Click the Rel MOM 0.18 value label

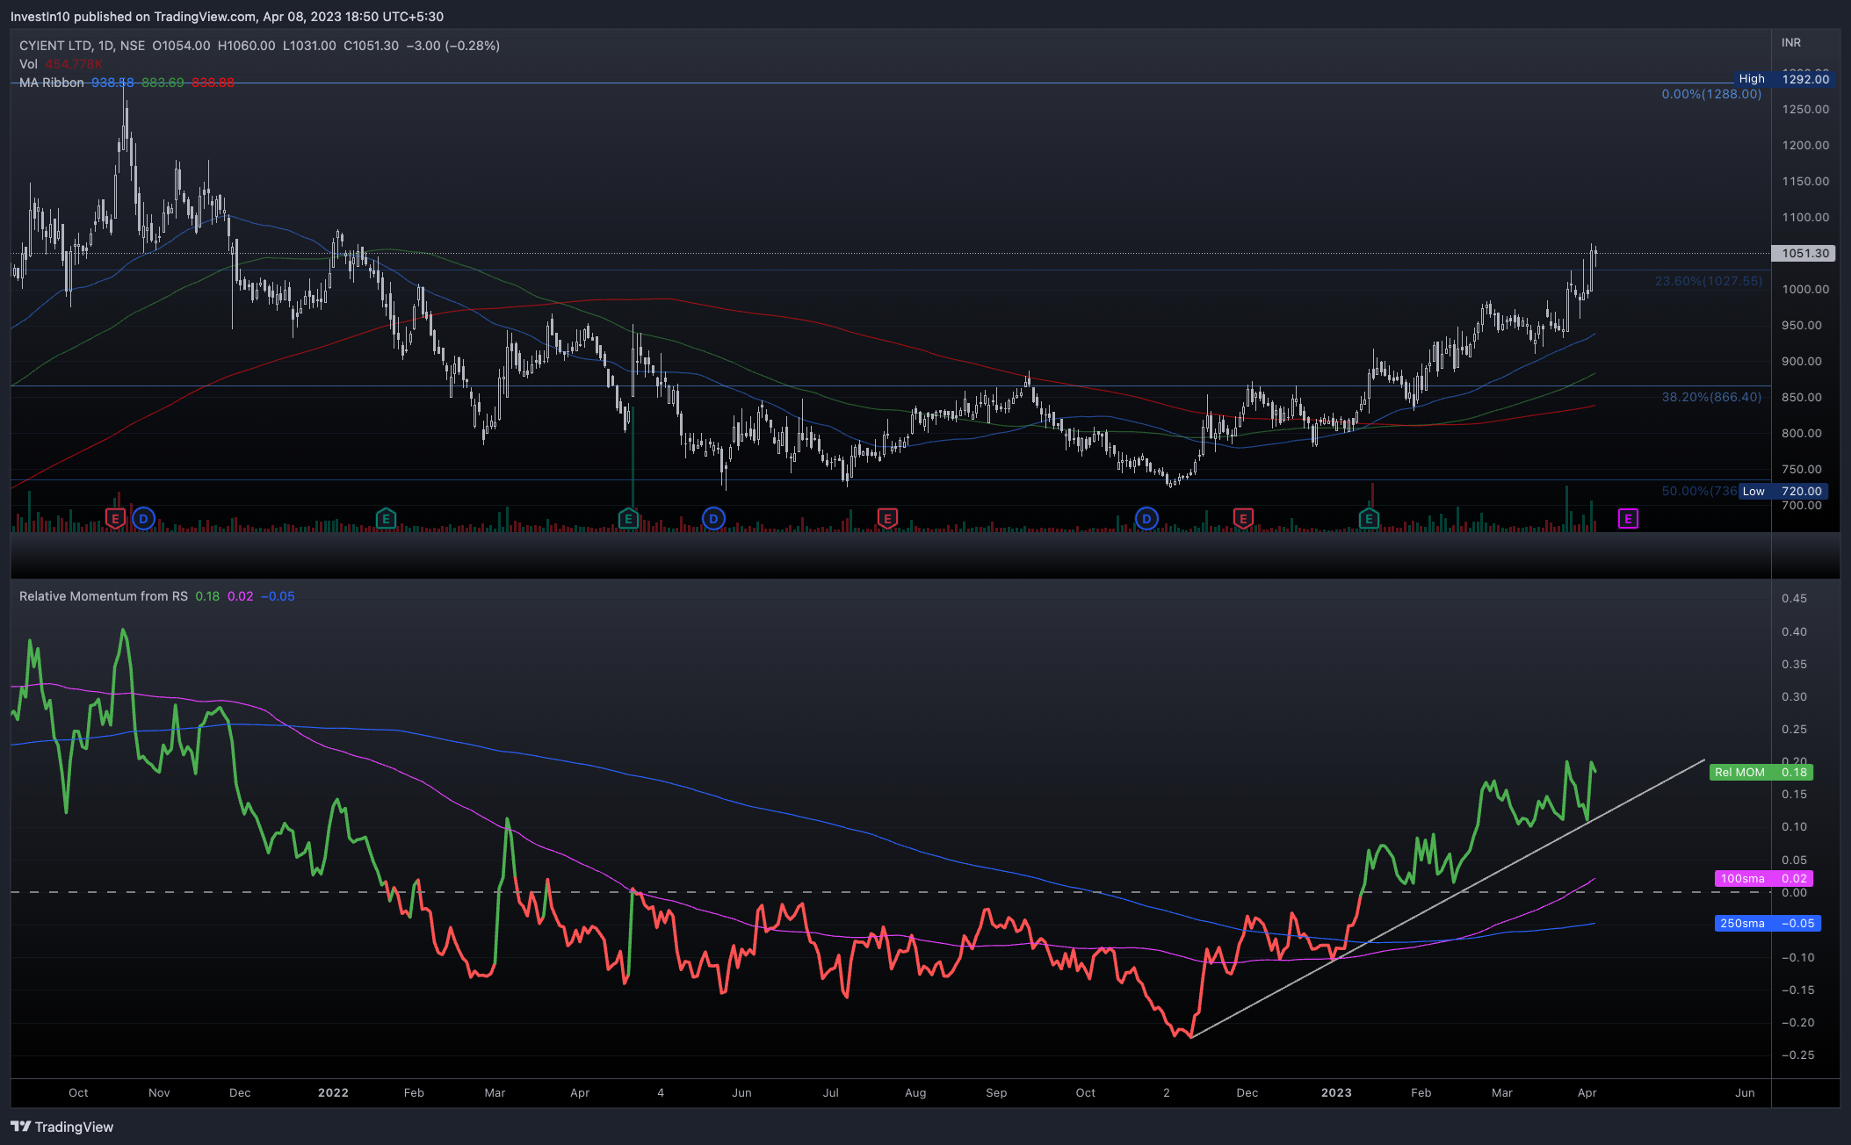pyautogui.click(x=1761, y=773)
